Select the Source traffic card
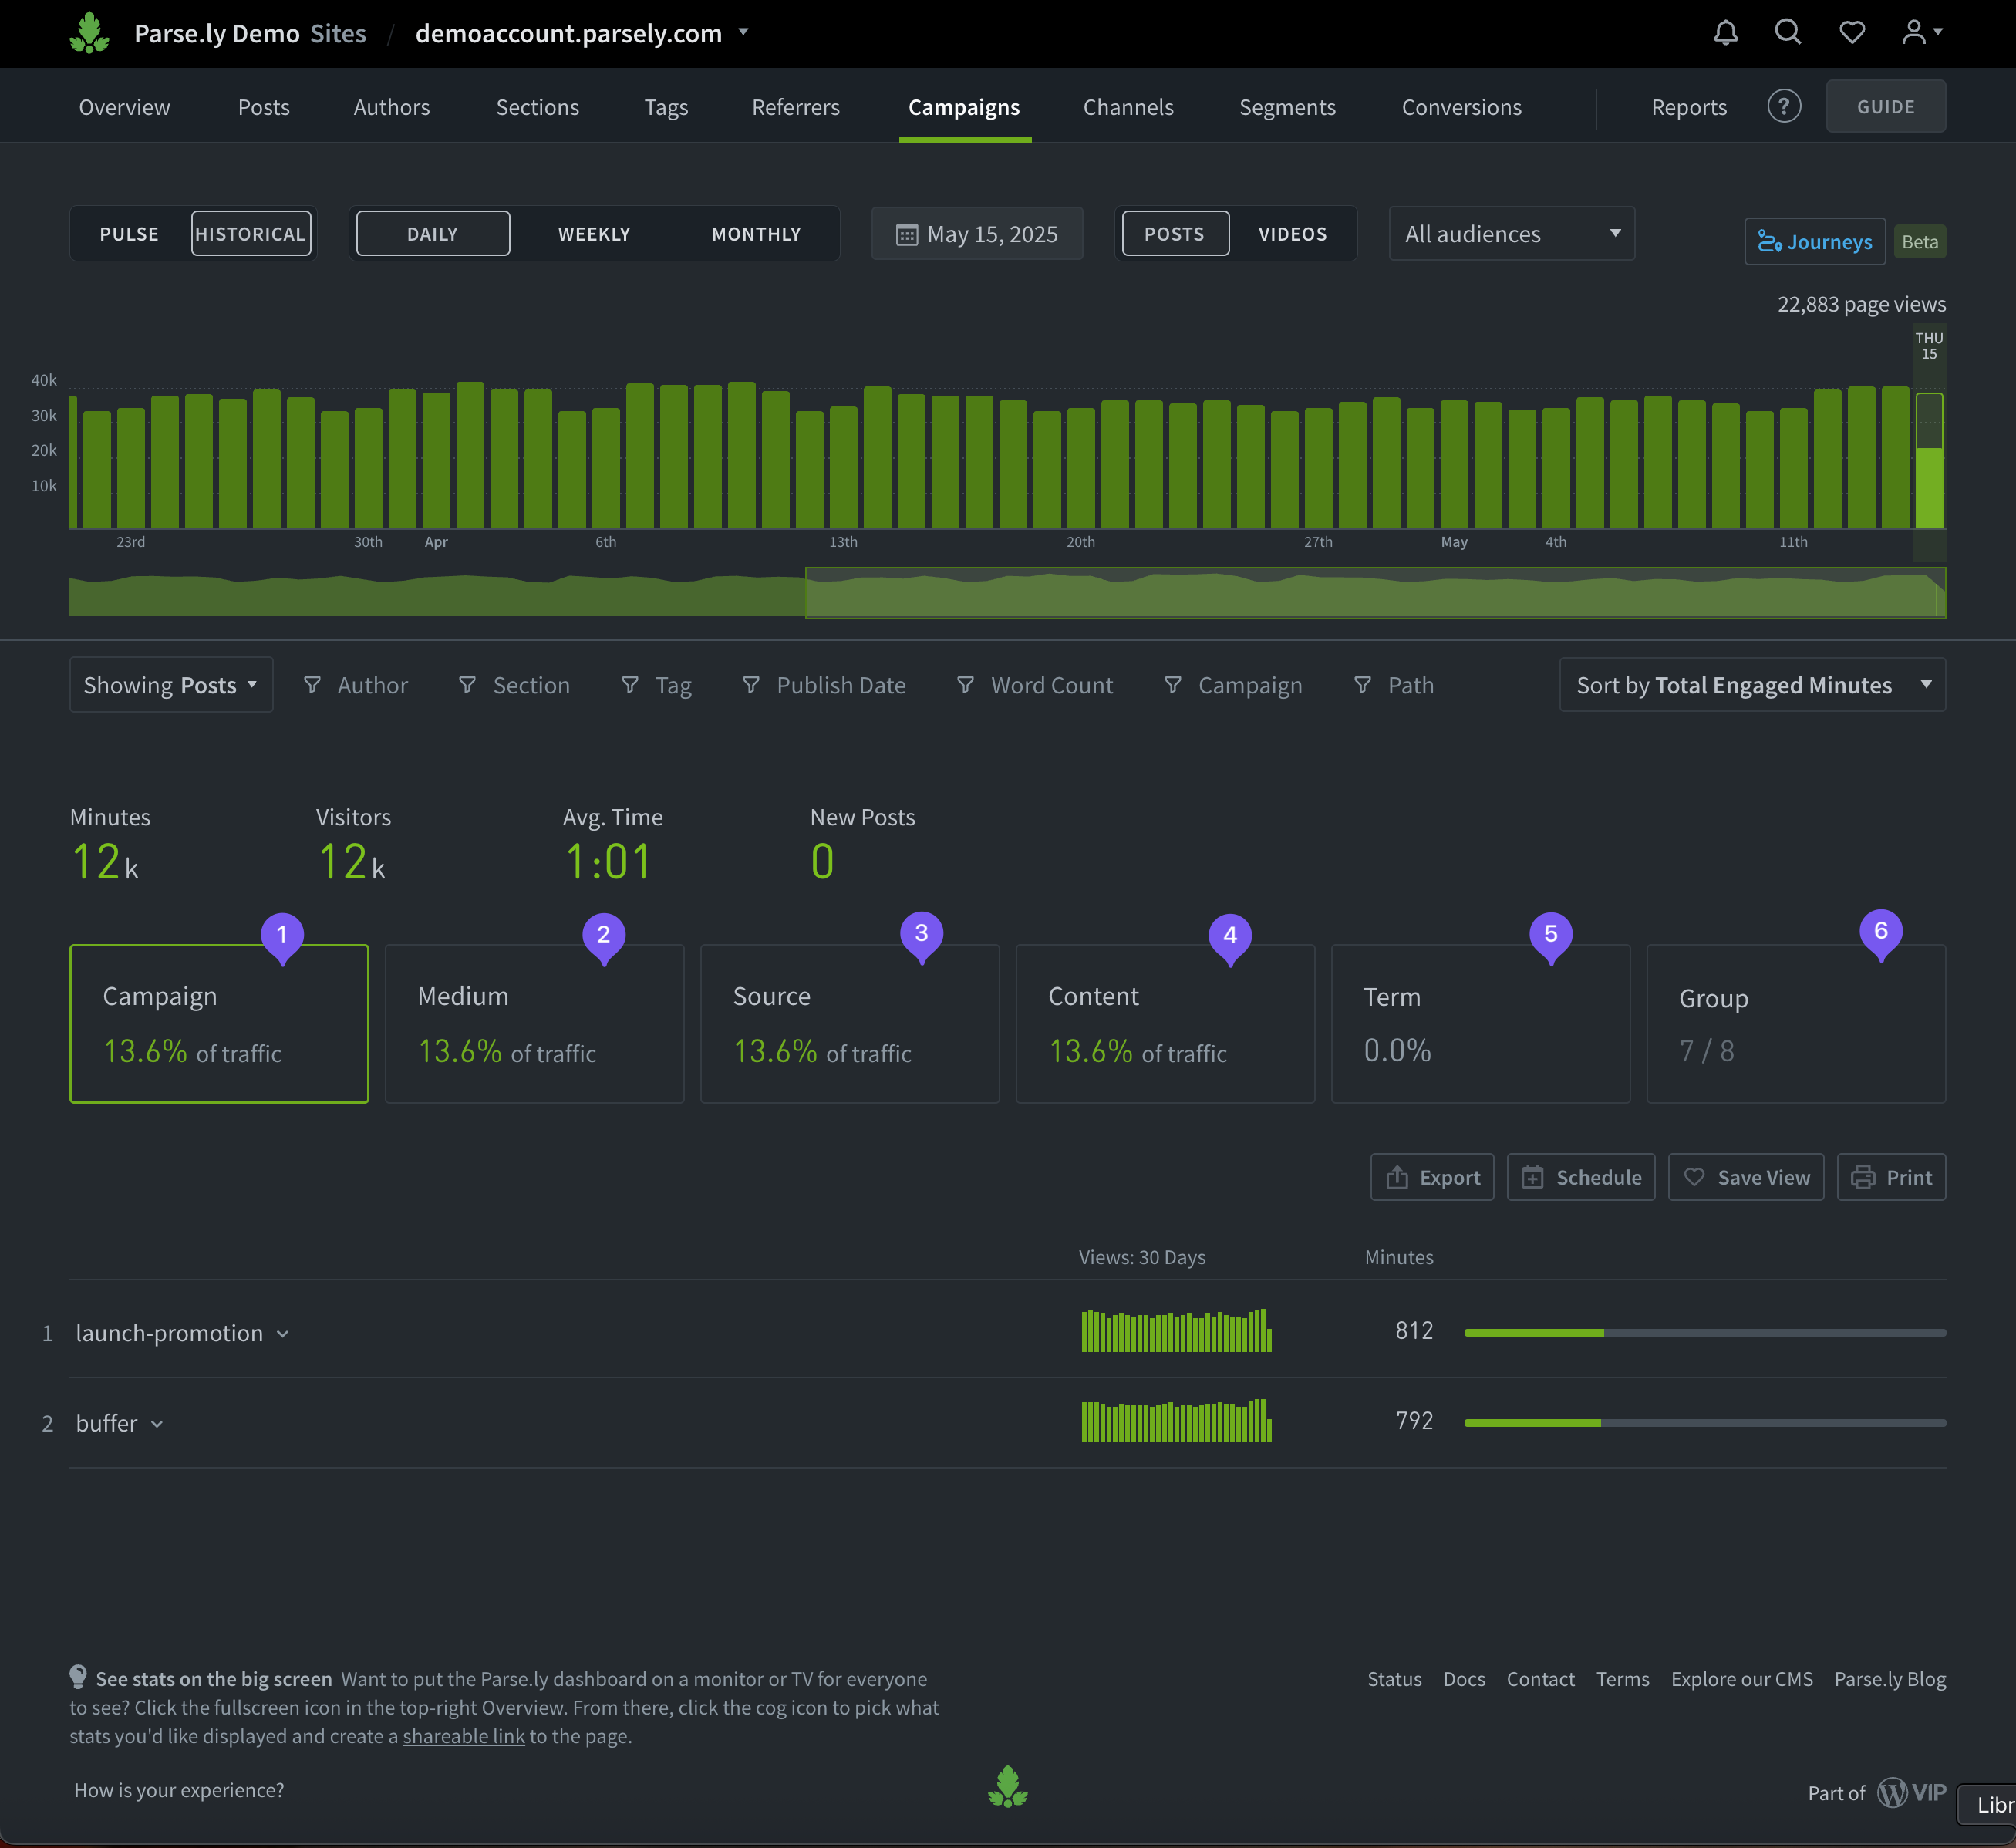2016x1848 pixels. point(850,1024)
